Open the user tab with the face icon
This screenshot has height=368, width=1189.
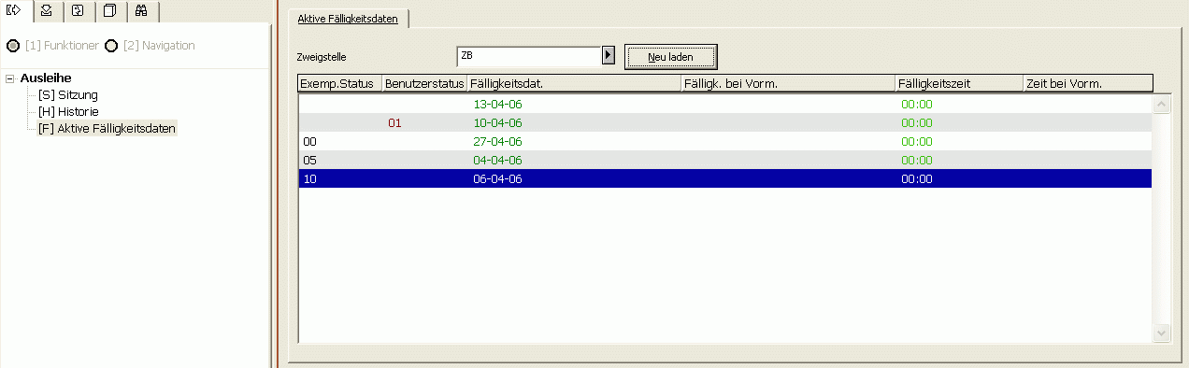pyautogui.click(x=79, y=12)
